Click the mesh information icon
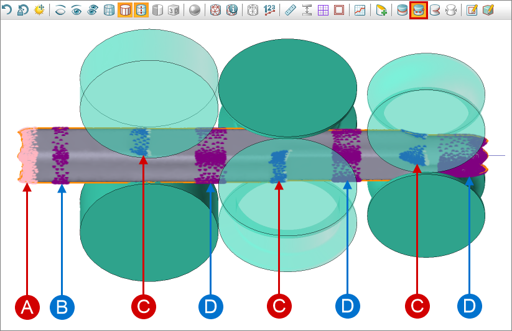The image size is (512, 331). point(232,10)
